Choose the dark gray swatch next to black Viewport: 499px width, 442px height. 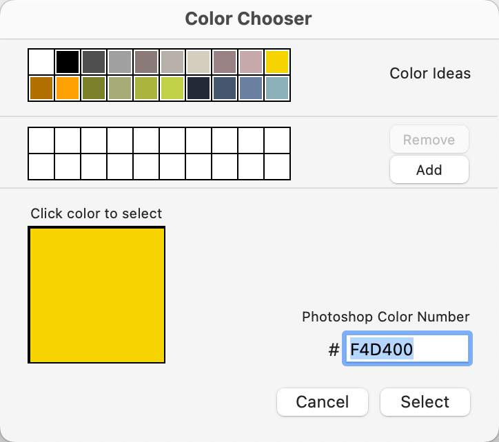coord(94,62)
